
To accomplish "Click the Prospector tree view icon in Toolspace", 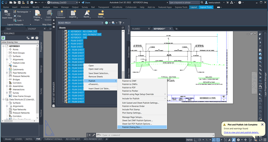I will coord(3,38).
